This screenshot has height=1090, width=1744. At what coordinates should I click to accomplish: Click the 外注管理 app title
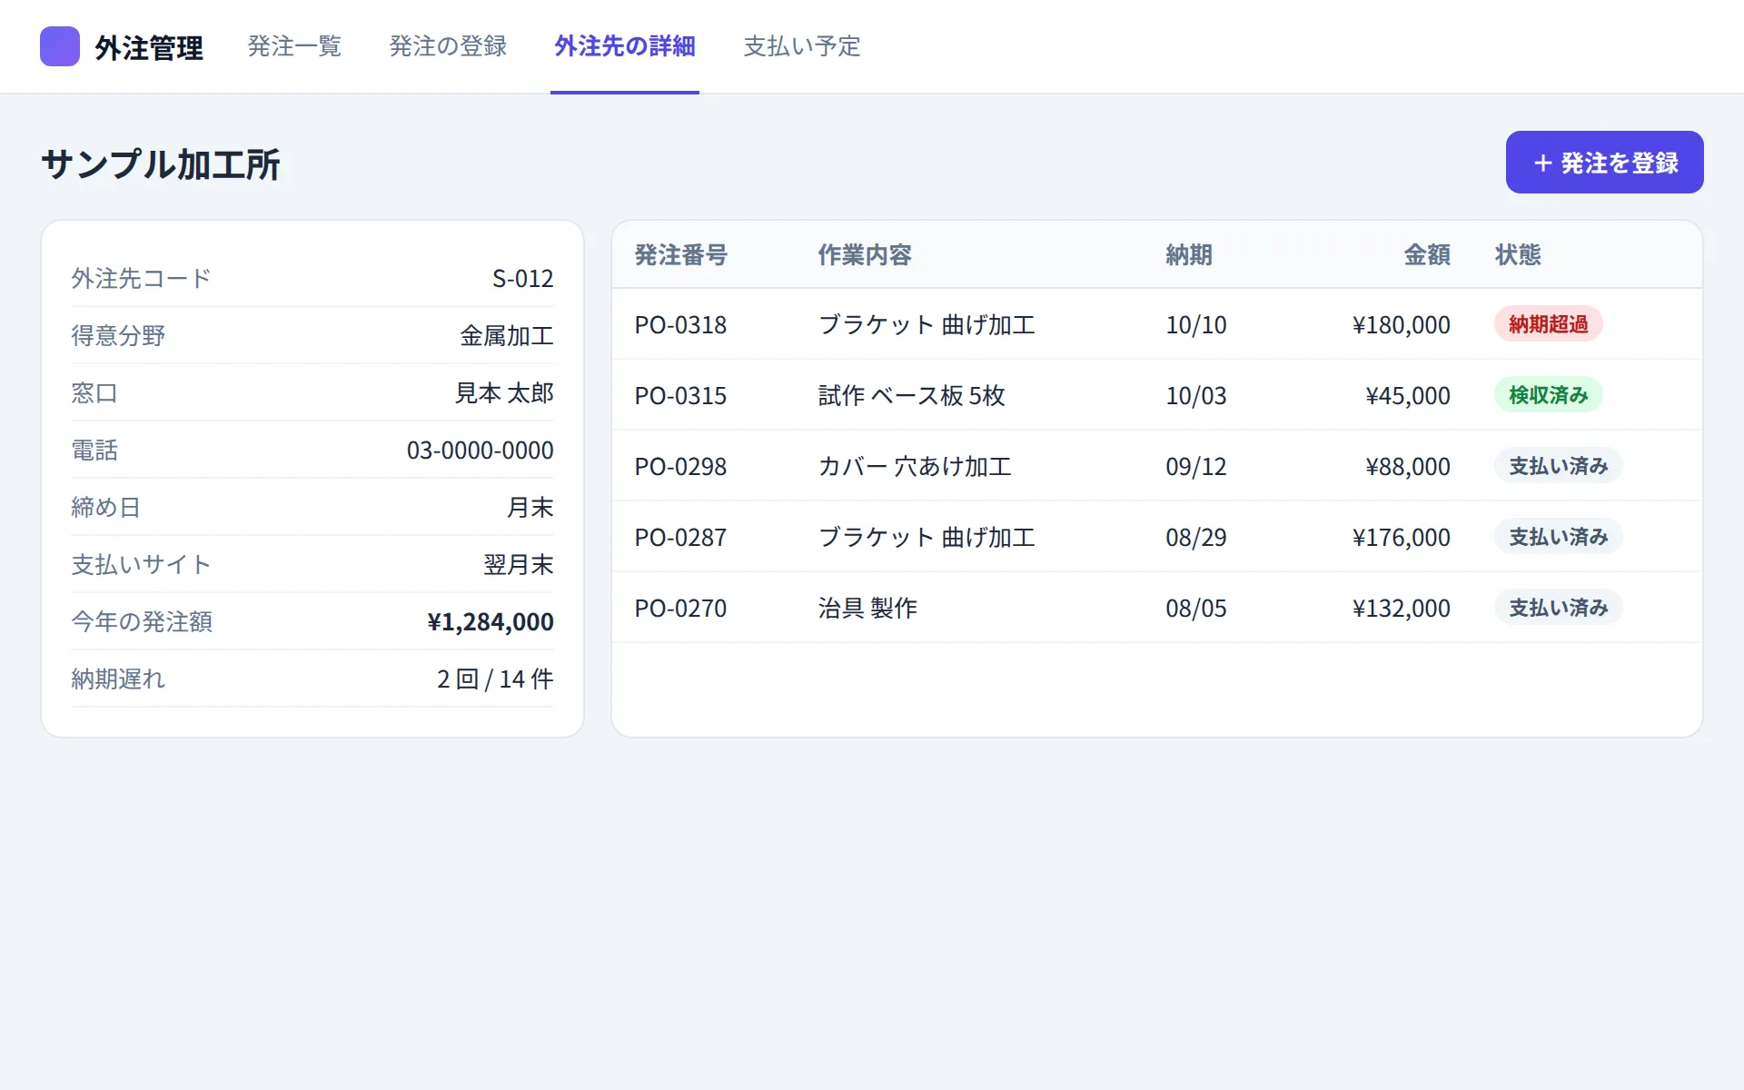pos(149,47)
